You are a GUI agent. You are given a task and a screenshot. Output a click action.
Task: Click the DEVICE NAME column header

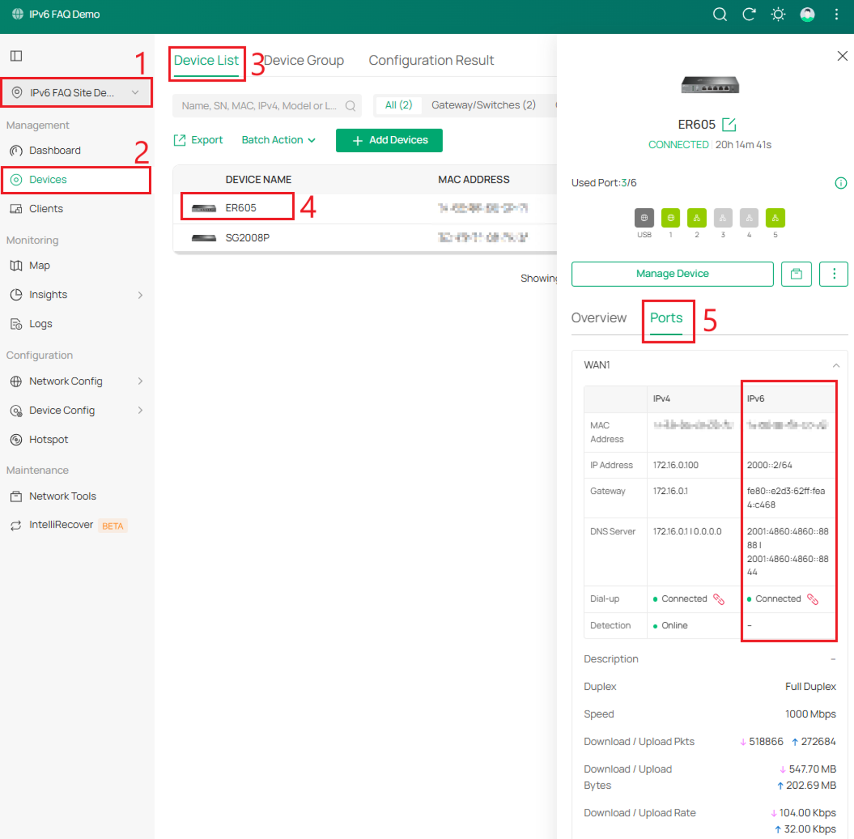pos(258,180)
